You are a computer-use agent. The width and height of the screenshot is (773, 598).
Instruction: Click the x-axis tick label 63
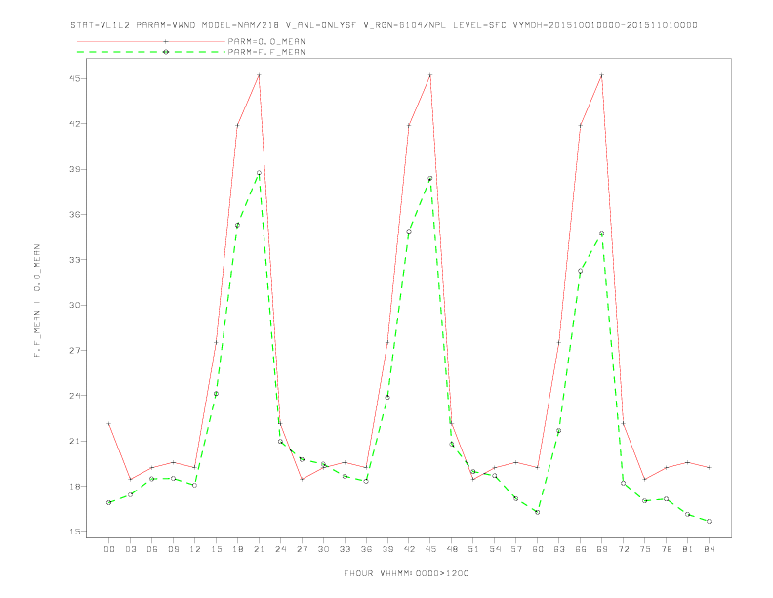(559, 549)
